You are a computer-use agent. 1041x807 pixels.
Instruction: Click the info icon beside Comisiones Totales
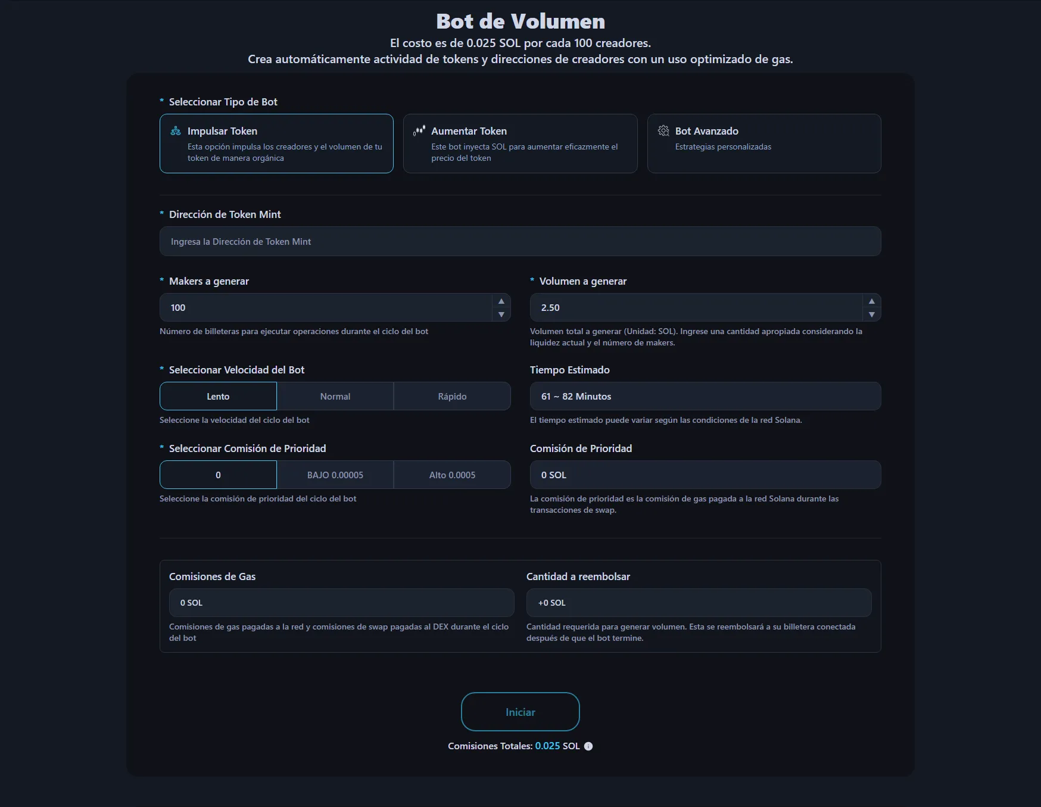[588, 746]
